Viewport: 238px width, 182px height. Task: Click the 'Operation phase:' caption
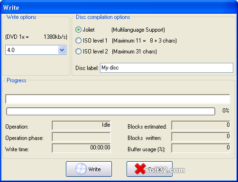click(24, 138)
